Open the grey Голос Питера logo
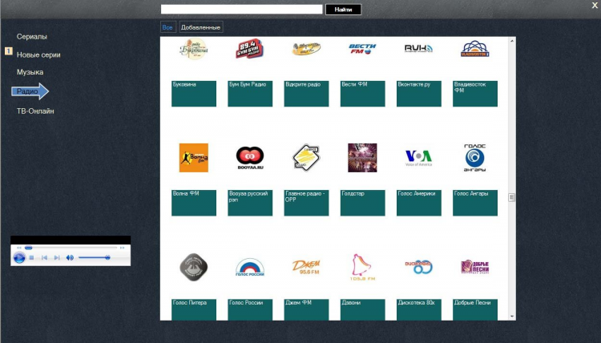 click(x=194, y=267)
